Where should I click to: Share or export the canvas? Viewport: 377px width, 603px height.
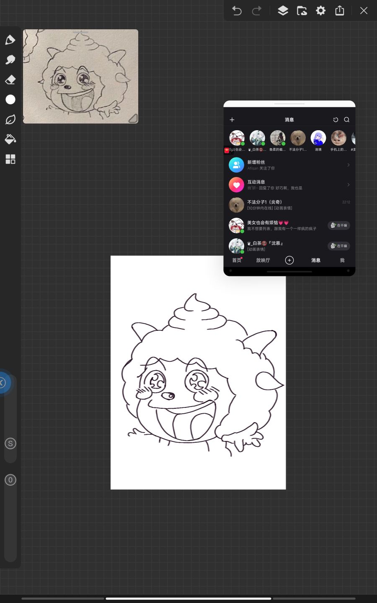(340, 10)
